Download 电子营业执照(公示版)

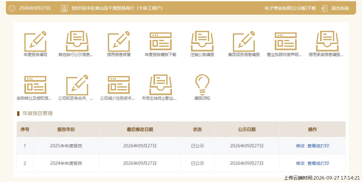pos(290,8)
